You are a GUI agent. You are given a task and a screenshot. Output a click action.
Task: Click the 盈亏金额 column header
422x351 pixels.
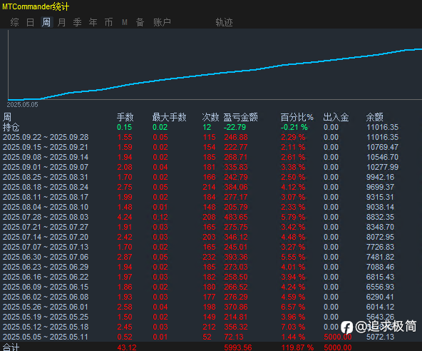[x=241, y=117]
